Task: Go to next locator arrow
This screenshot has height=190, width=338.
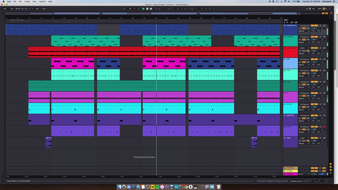Action: (287, 22)
